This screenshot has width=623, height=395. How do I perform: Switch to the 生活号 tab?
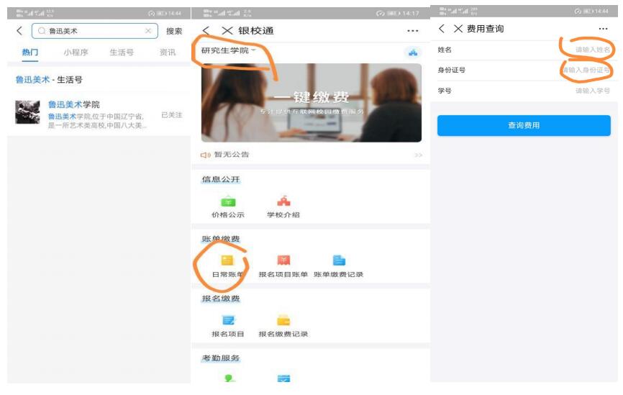click(122, 53)
